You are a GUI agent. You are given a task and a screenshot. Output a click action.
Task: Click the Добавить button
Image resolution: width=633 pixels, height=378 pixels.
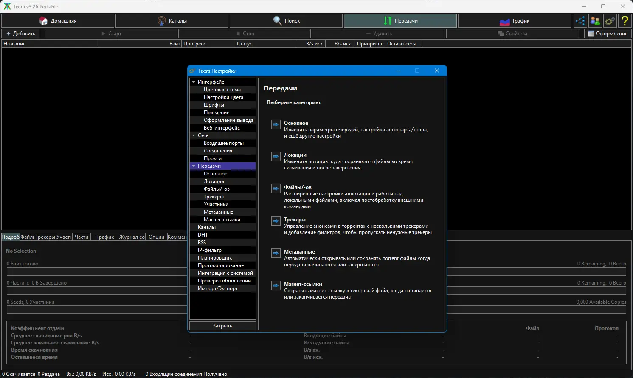[20, 34]
